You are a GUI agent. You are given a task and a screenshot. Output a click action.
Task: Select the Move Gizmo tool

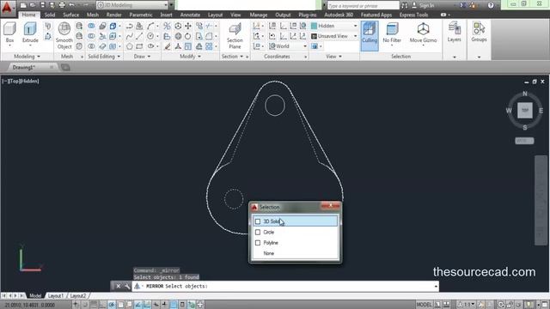click(423, 33)
